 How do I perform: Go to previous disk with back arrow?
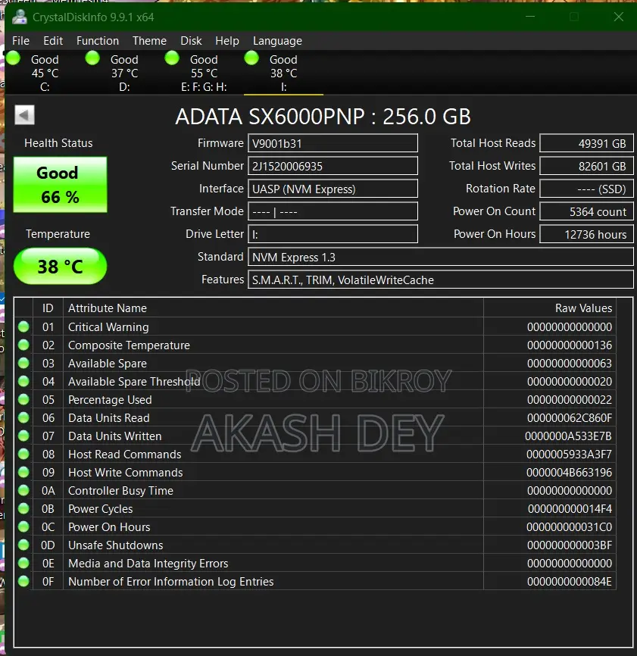(x=24, y=114)
